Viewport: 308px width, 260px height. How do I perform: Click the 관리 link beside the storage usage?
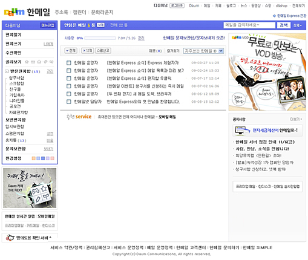(141, 38)
